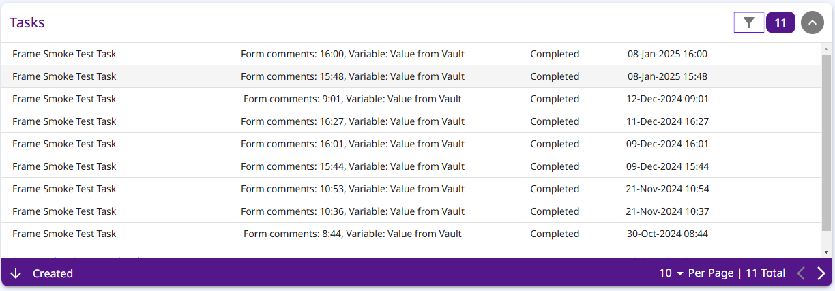Select task dated 30-Oct-2024 08:44

coord(411,234)
